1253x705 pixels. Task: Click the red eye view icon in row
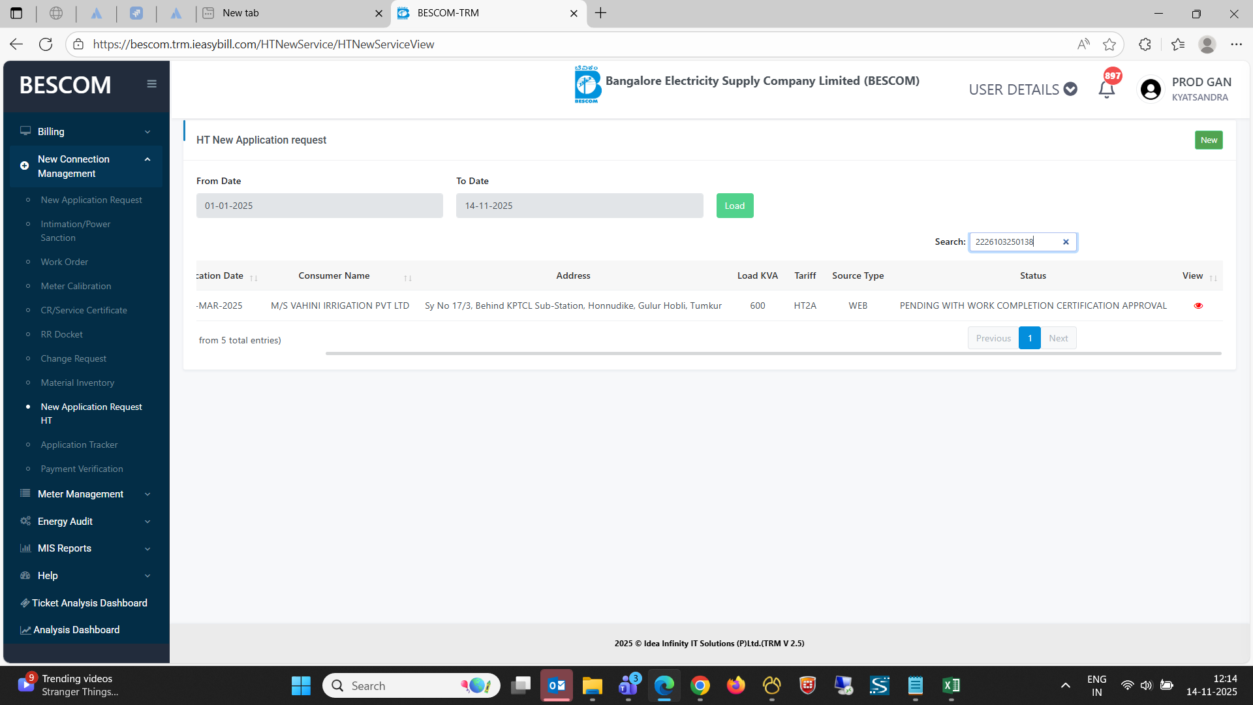coord(1198,305)
